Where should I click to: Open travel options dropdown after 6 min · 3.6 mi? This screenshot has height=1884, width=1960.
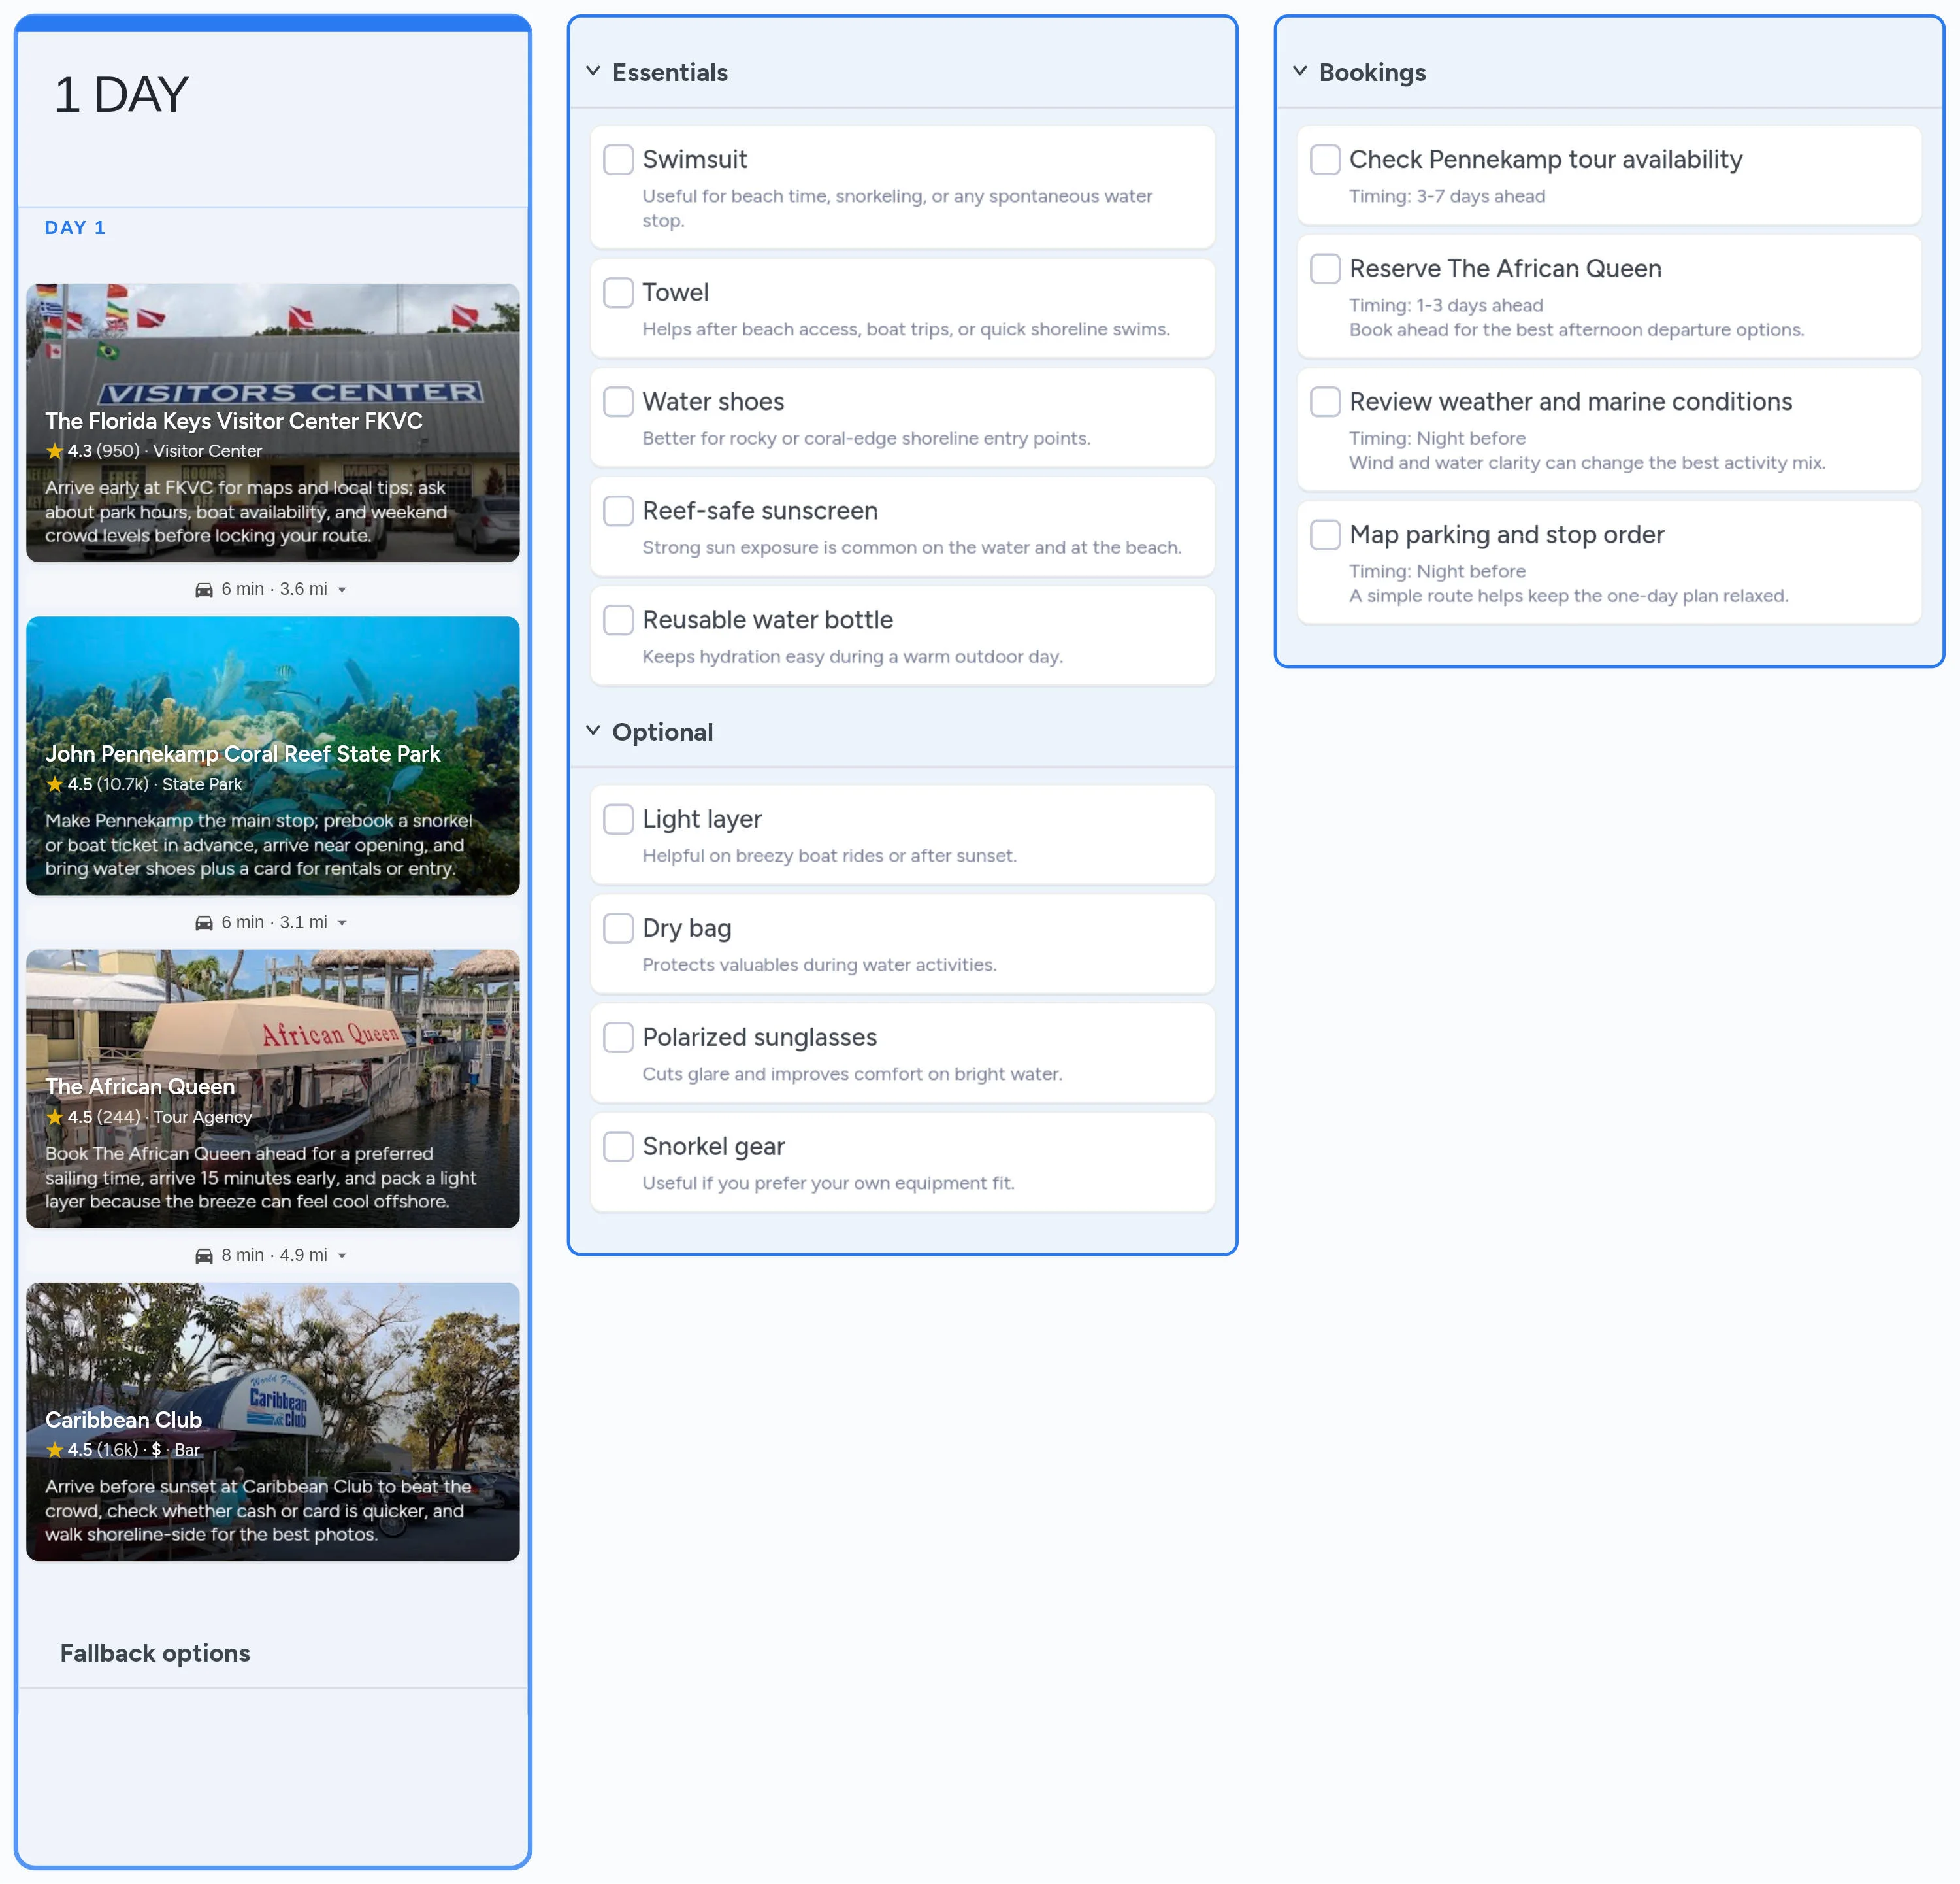(x=343, y=589)
